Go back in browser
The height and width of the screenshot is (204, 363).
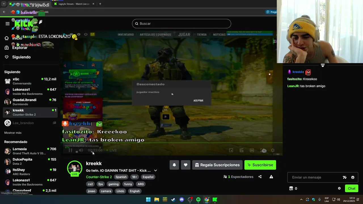click(4, 12)
